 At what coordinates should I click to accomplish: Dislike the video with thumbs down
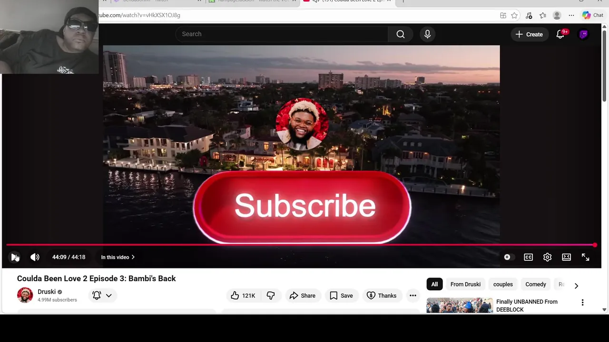click(x=270, y=295)
